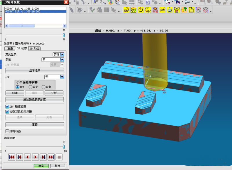Click the 动画速度 slider handle

pos(64,147)
